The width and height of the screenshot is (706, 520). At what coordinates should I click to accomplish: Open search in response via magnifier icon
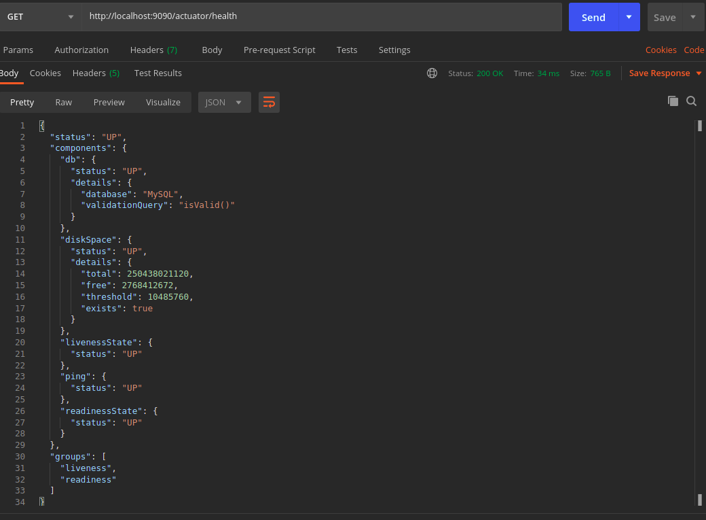tap(691, 101)
